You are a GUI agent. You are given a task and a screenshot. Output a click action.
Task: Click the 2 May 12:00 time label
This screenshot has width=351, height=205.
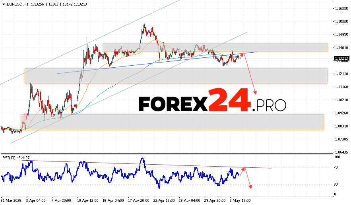click(240, 201)
